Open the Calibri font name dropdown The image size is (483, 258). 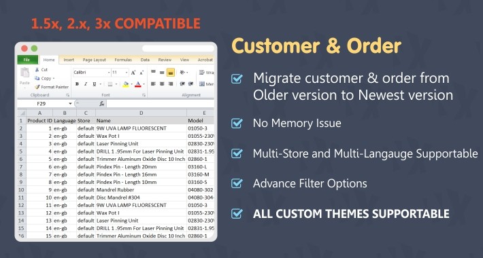pyautogui.click(x=109, y=73)
